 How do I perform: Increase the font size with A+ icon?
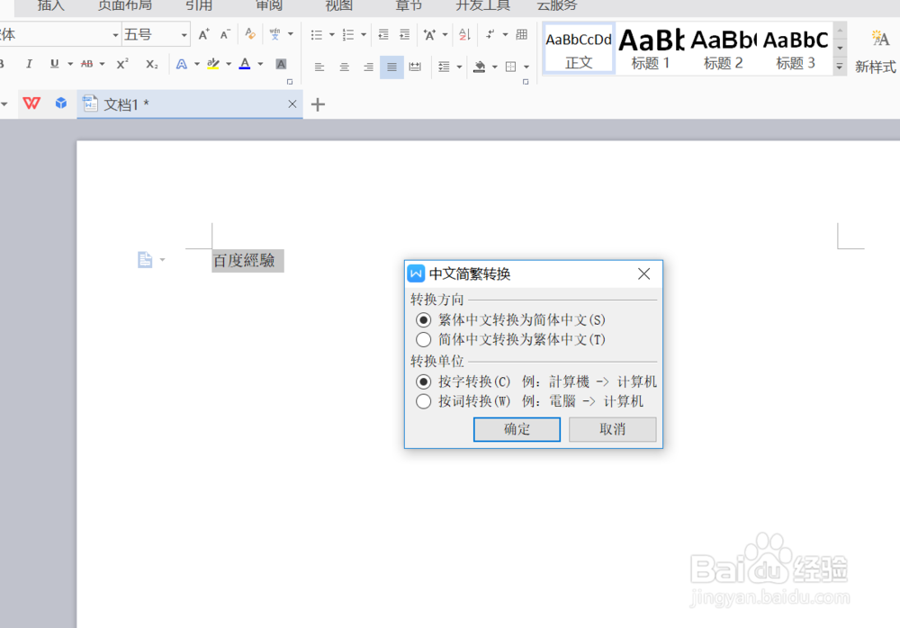tap(203, 34)
